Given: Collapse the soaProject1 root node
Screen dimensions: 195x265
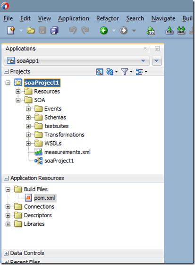Looking at the screenshot, I should pyautogui.click(x=8, y=83).
